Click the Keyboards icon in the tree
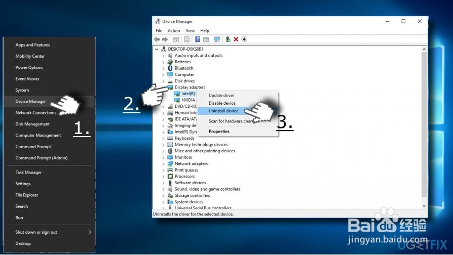453x255 pixels. pos(170,138)
